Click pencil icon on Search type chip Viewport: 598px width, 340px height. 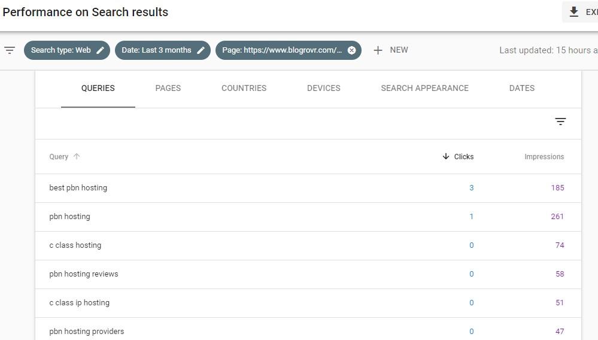coord(101,50)
